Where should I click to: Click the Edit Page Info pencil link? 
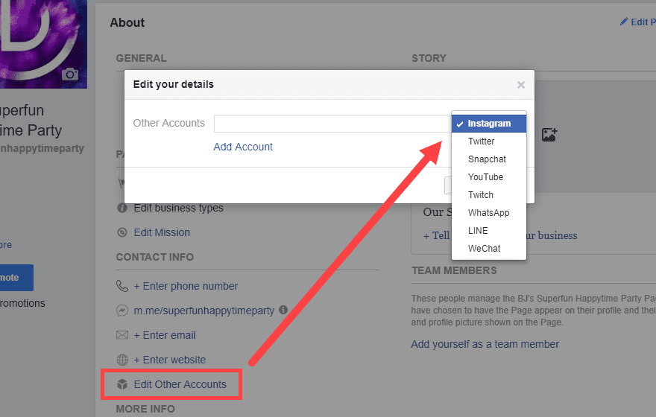pos(637,22)
